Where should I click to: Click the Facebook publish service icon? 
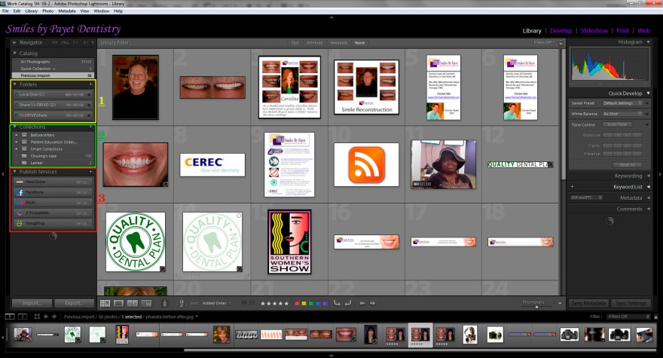point(20,192)
